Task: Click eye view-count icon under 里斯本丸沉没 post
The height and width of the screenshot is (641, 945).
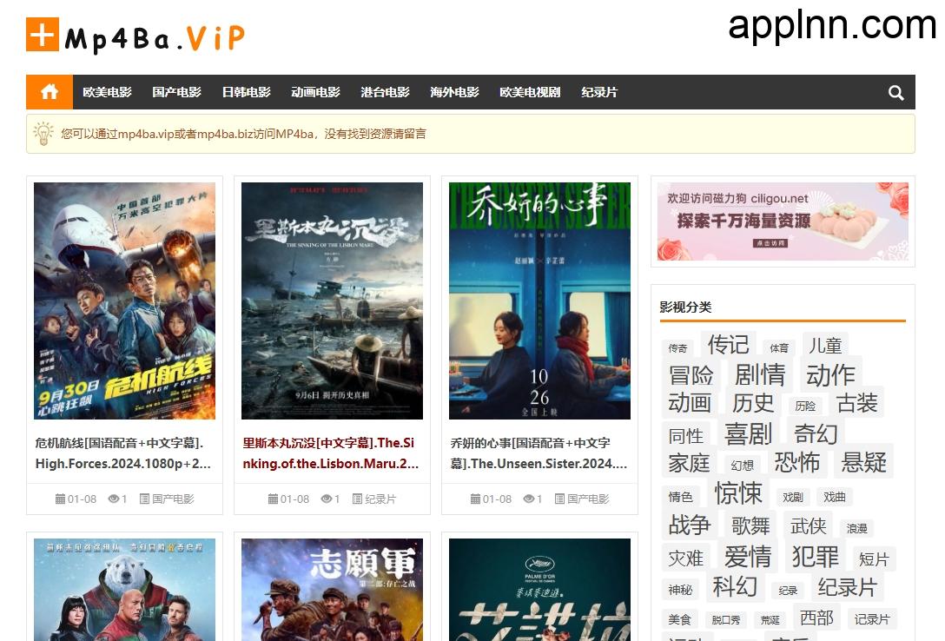Action: [326, 499]
